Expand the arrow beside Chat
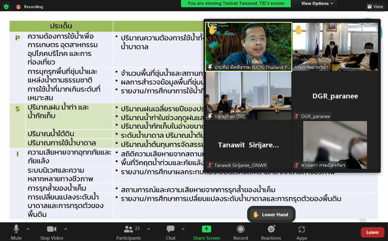This screenshot has height=241, width=388. 183,229
